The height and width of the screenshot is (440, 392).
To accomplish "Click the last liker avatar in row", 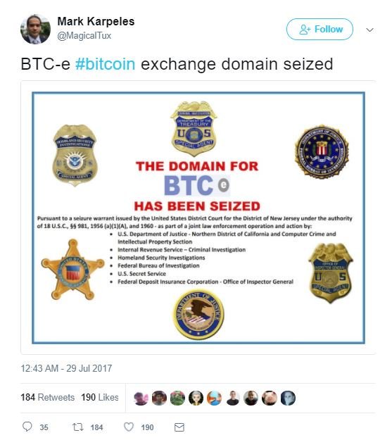I will pyautogui.click(x=288, y=398).
